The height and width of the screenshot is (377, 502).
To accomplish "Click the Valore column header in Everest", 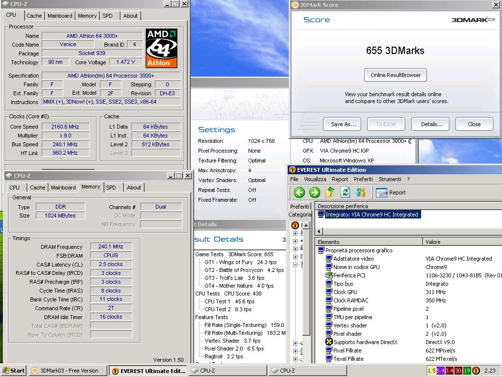I will coord(462,242).
